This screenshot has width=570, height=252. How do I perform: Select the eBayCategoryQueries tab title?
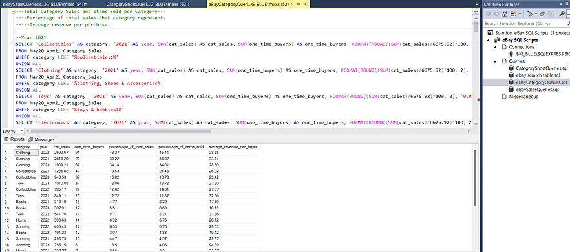click(251, 4)
